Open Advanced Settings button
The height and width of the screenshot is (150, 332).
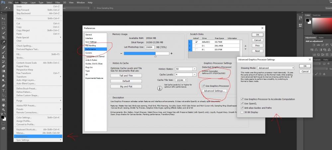pos(214,91)
